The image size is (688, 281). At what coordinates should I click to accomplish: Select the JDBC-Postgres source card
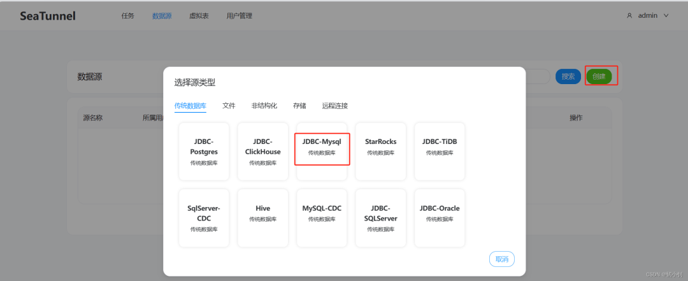click(x=204, y=152)
